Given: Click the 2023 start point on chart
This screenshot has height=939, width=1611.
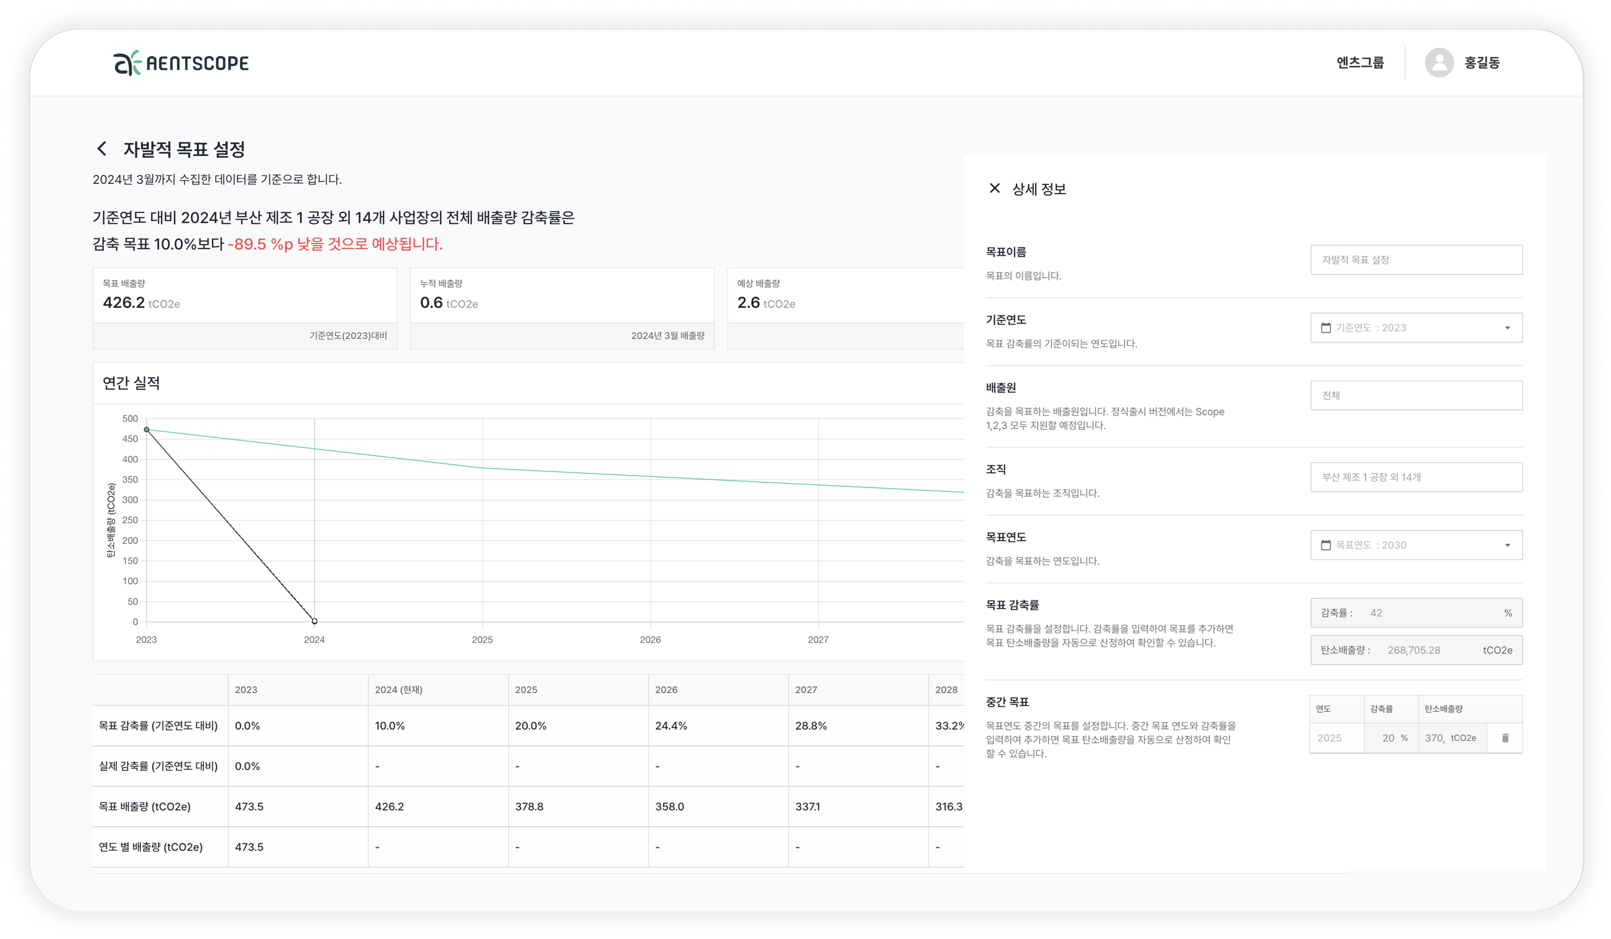Looking at the screenshot, I should click(147, 430).
